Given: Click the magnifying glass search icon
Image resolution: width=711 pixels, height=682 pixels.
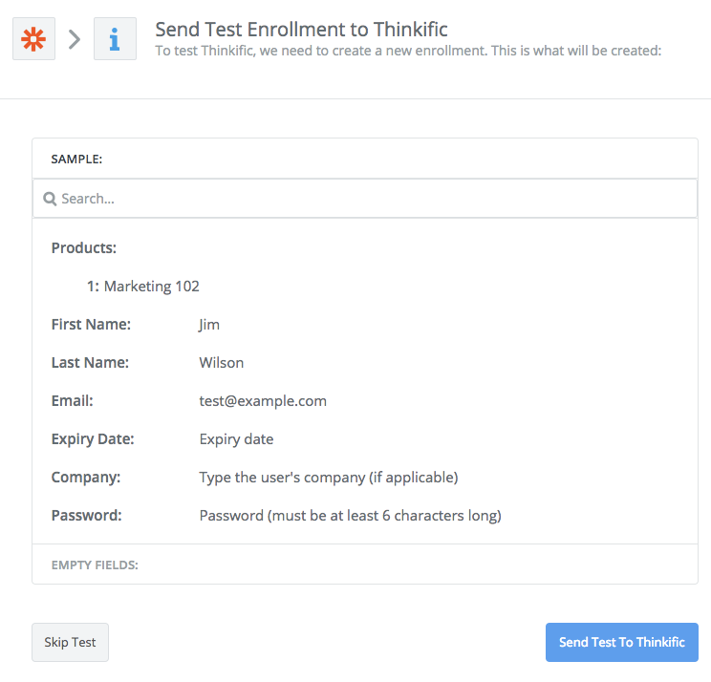Looking at the screenshot, I should (50, 199).
